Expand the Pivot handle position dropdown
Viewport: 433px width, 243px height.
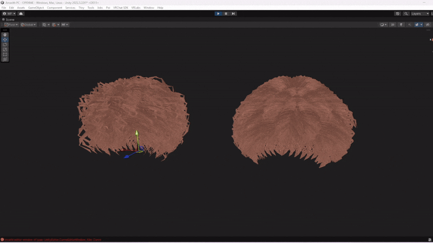pos(11,24)
